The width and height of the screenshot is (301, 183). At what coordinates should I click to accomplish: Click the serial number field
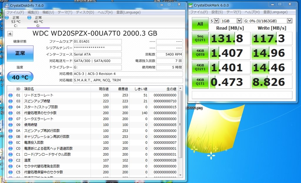[98, 48]
